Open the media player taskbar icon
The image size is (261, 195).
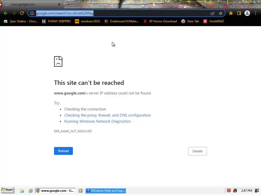point(81,191)
